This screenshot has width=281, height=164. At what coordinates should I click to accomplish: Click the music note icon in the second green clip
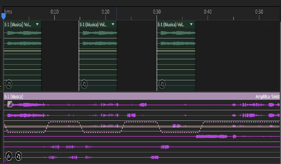pyautogui.click(x=84, y=84)
